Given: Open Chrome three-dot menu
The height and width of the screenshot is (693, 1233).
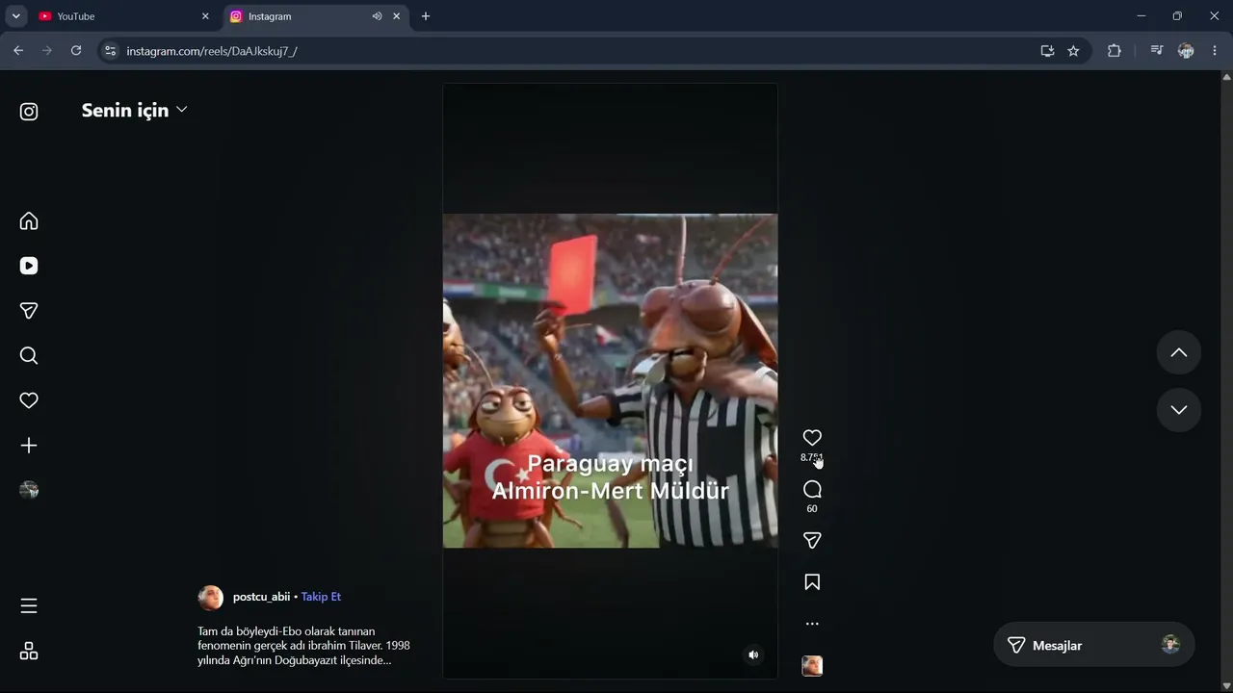Looking at the screenshot, I should coord(1215,51).
